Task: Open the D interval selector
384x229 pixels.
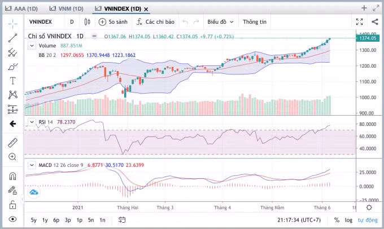Action: tap(72, 22)
